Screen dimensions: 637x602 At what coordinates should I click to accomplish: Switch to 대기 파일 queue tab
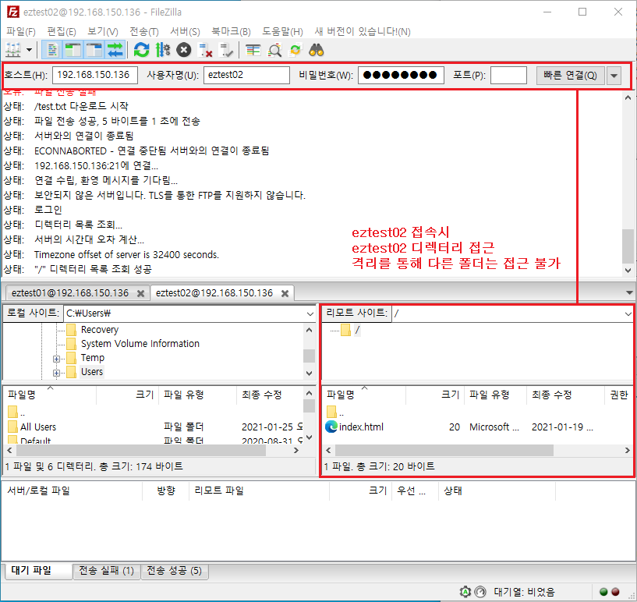38,571
